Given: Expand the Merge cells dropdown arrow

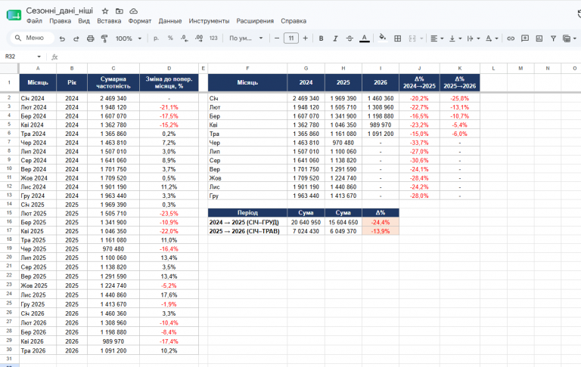Looking at the screenshot, I should [421, 39].
